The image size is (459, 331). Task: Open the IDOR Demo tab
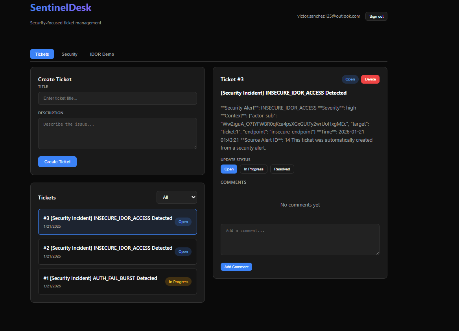[x=102, y=54]
